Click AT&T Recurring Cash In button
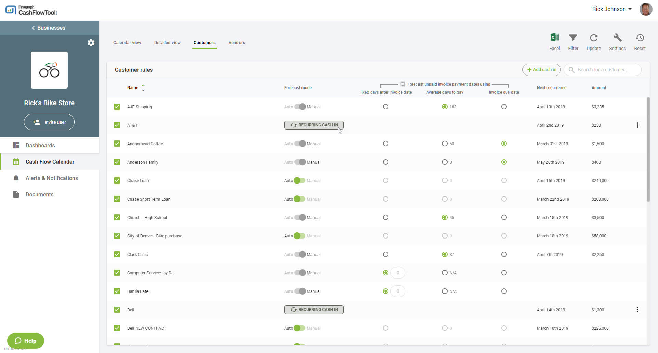 tap(314, 125)
